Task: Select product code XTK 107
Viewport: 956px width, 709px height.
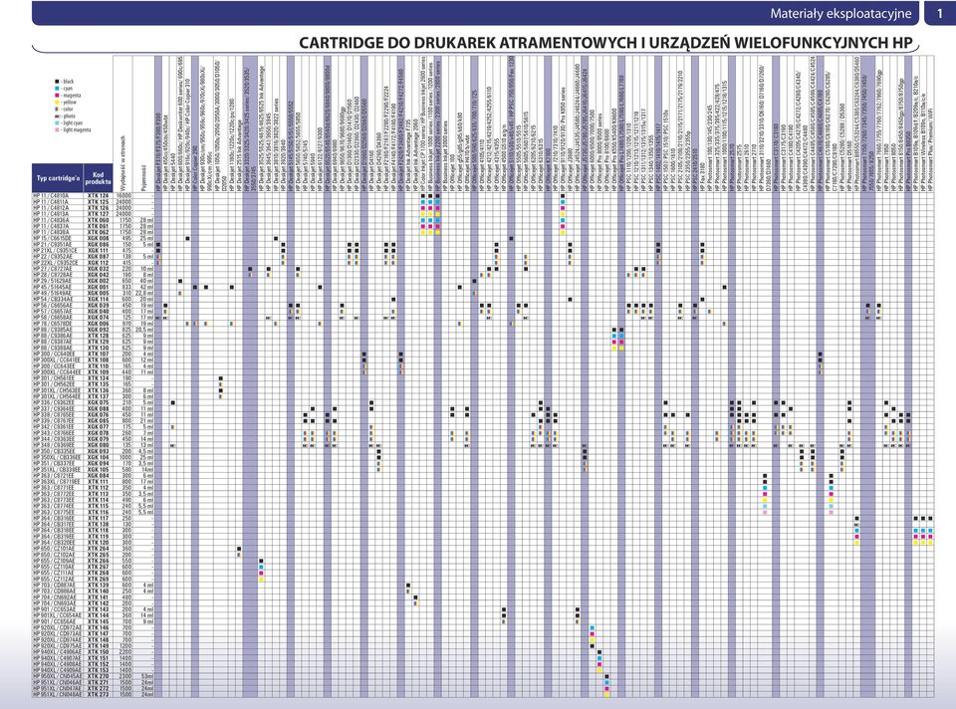Action: [98, 354]
